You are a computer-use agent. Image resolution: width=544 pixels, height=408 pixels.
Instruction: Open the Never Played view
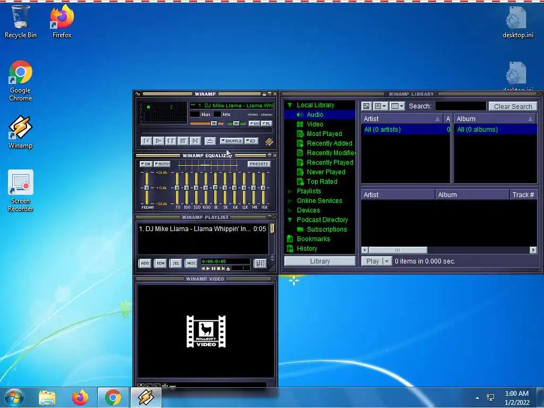[326, 172]
